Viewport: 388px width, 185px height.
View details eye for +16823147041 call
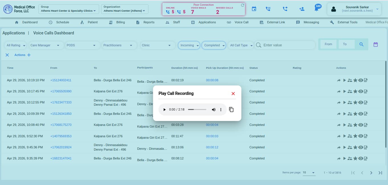tap(361, 159)
